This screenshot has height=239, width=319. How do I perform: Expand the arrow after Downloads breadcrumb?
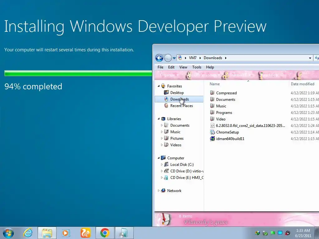[x=226, y=58]
